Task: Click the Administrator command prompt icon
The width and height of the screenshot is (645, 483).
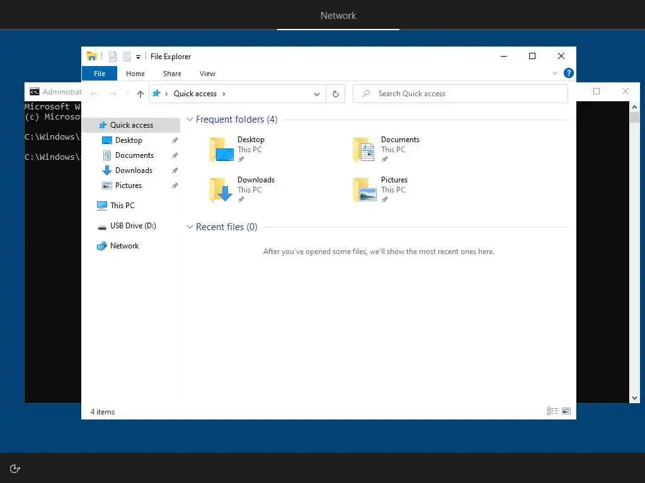Action: click(x=35, y=92)
